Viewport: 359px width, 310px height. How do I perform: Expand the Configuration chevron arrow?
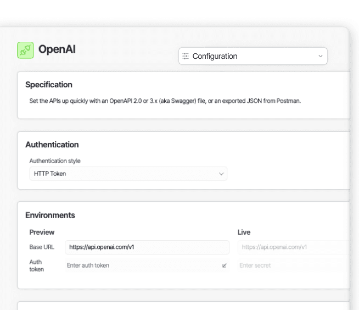point(321,56)
